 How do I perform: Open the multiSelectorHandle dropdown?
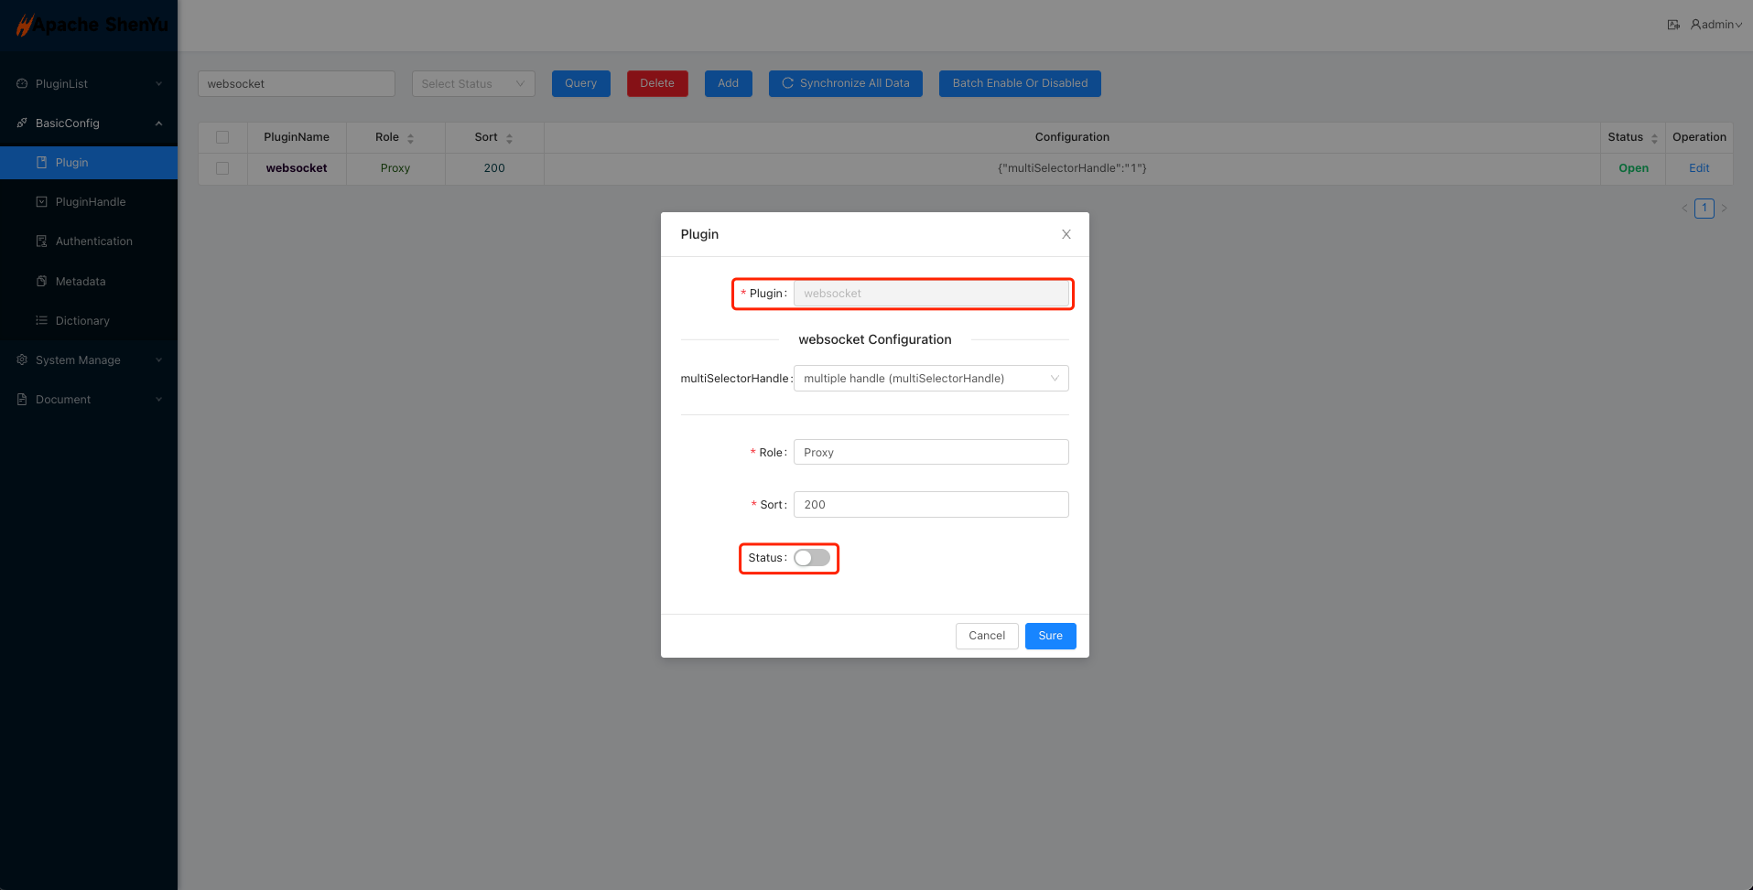coord(930,379)
